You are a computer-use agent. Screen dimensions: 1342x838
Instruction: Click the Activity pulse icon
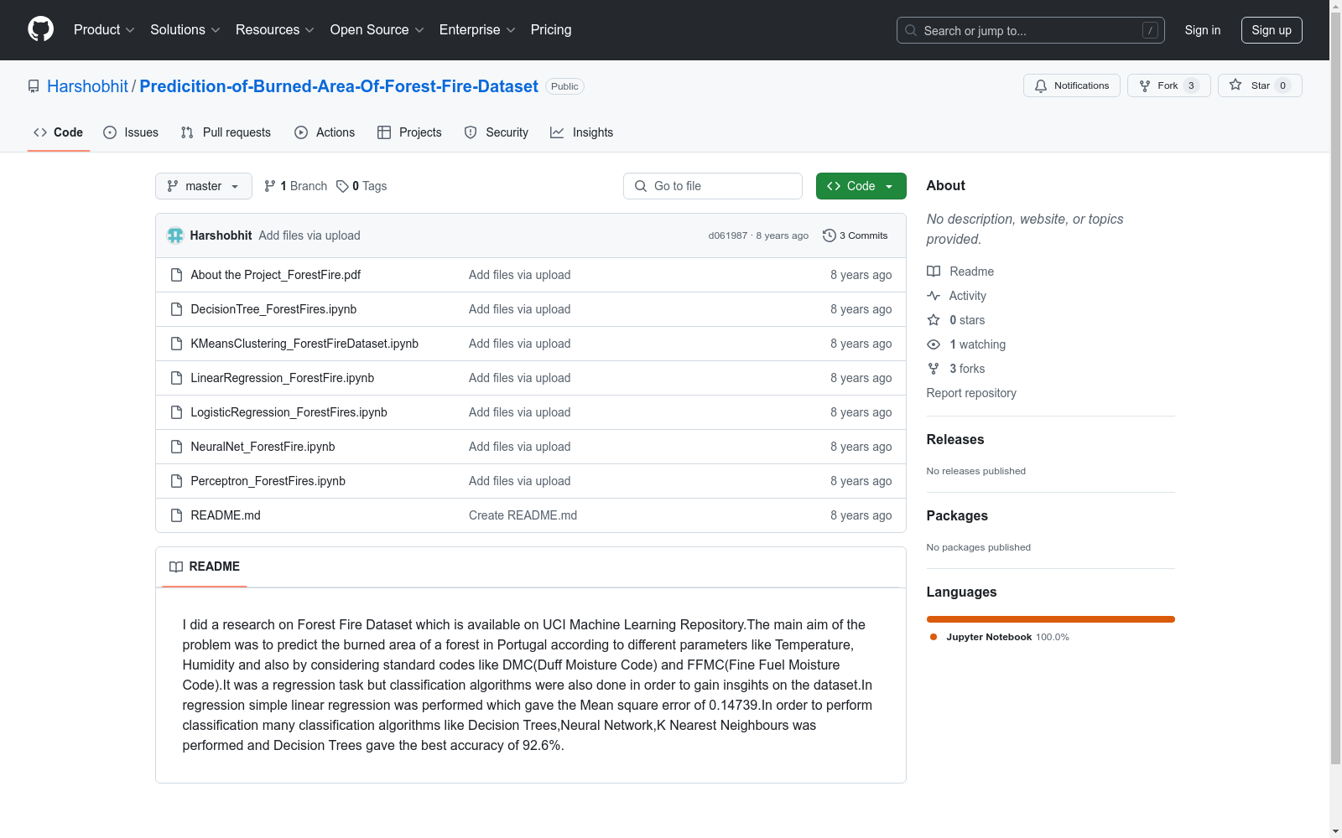934,296
